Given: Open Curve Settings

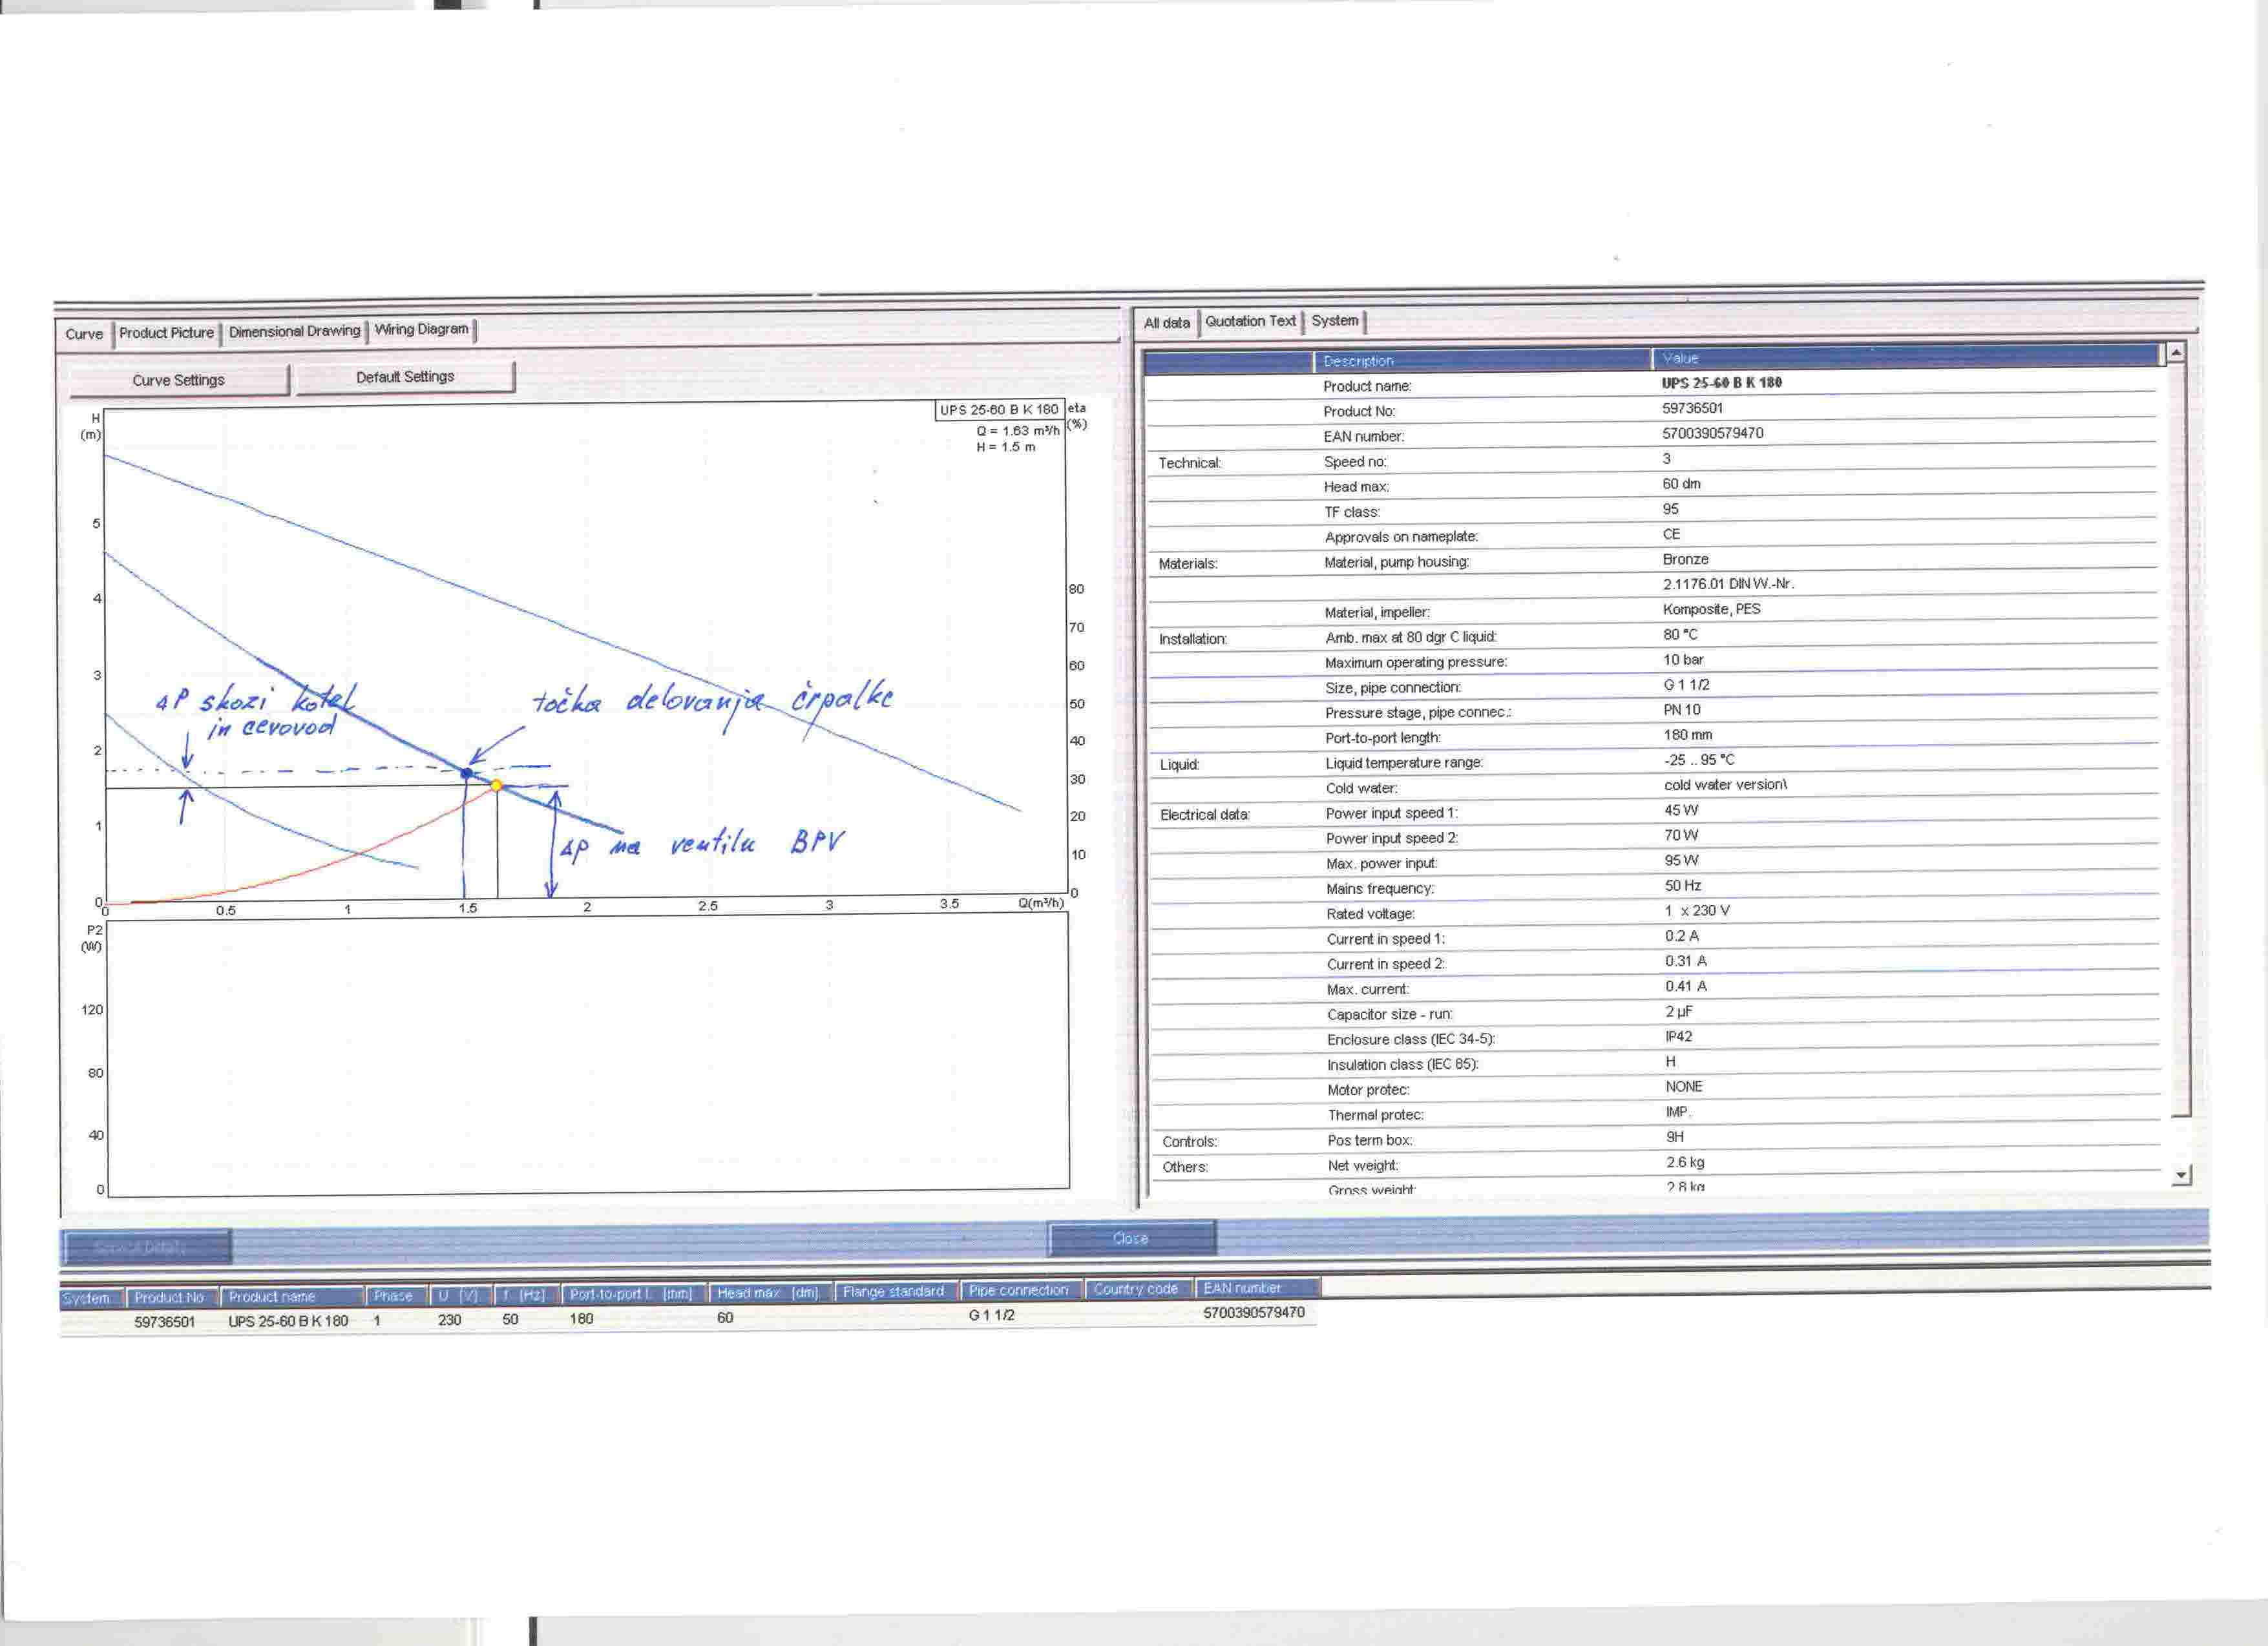Looking at the screenshot, I should [x=179, y=380].
